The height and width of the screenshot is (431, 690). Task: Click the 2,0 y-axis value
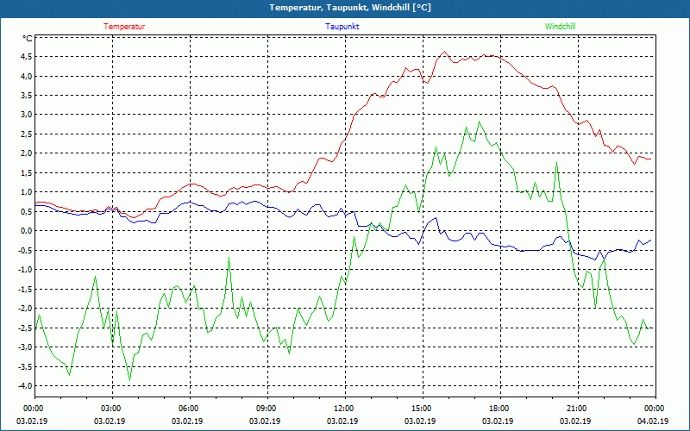[26, 153]
